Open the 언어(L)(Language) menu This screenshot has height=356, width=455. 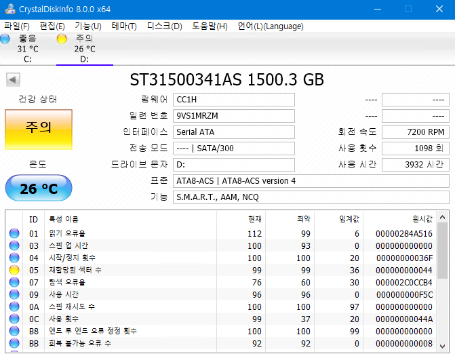point(271,26)
